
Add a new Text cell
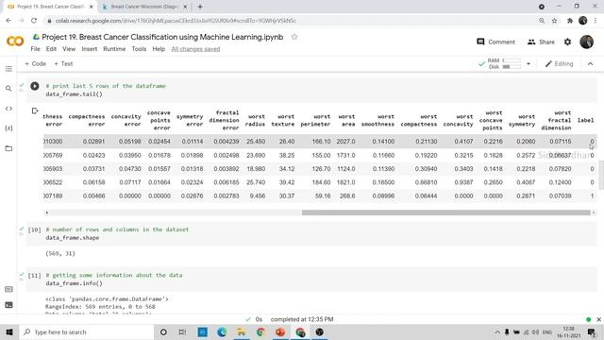click(63, 64)
